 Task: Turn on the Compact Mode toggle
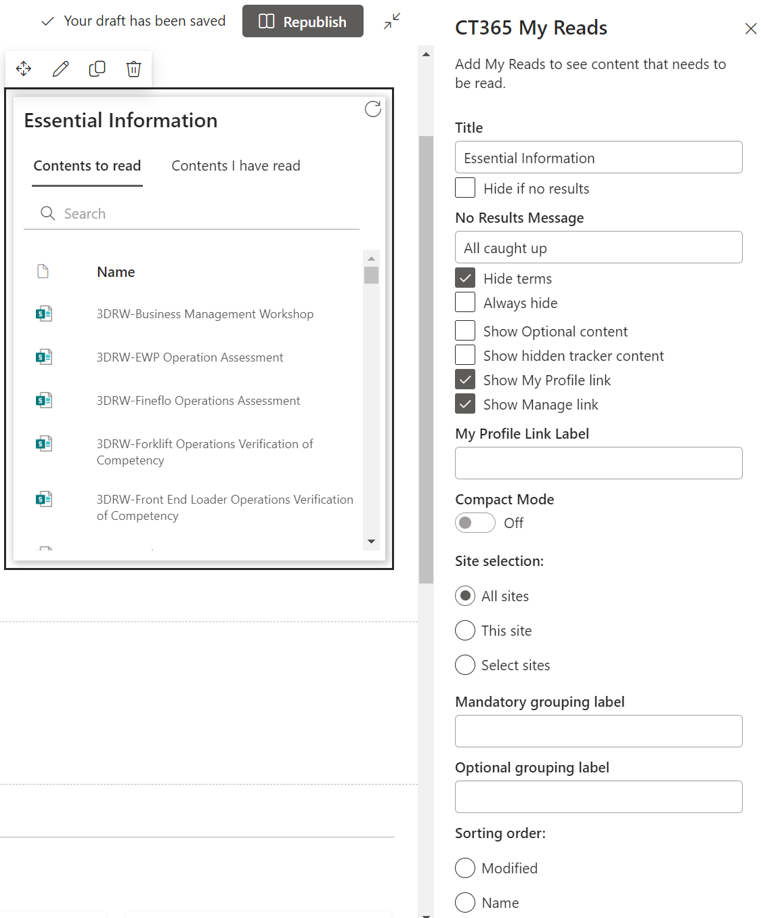click(475, 523)
